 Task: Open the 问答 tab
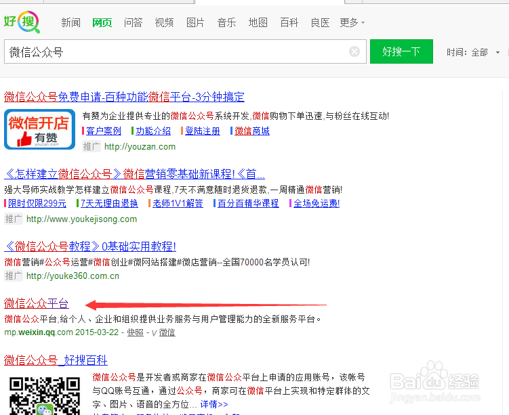133,22
